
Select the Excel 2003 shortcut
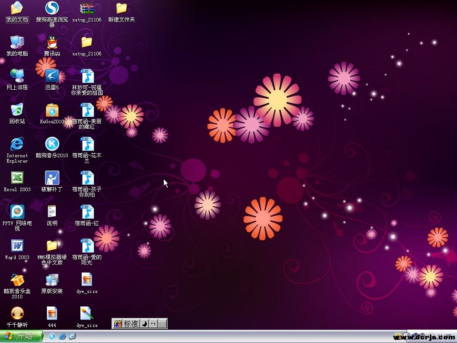17,178
